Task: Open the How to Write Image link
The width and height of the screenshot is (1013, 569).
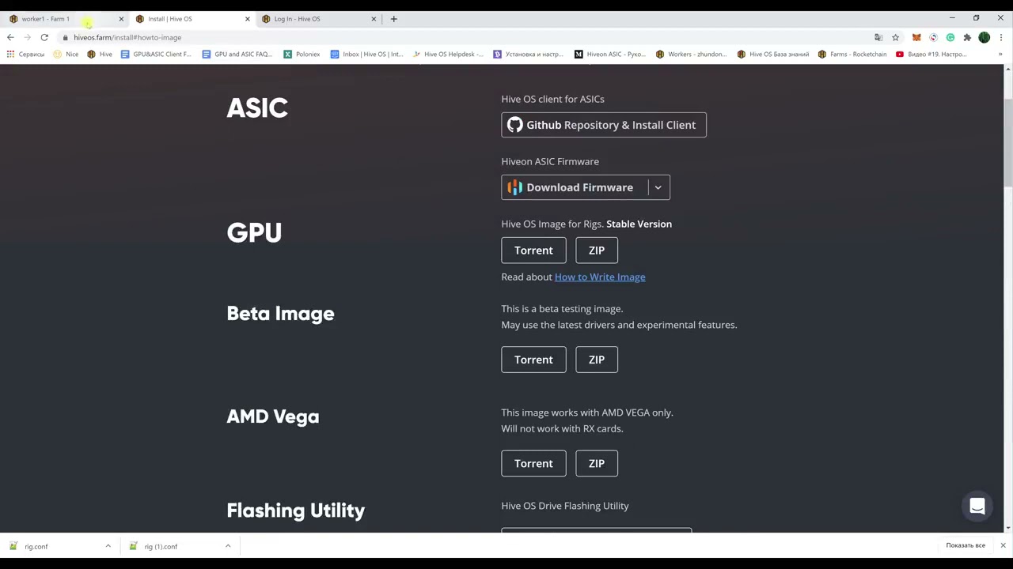Action: [600, 277]
